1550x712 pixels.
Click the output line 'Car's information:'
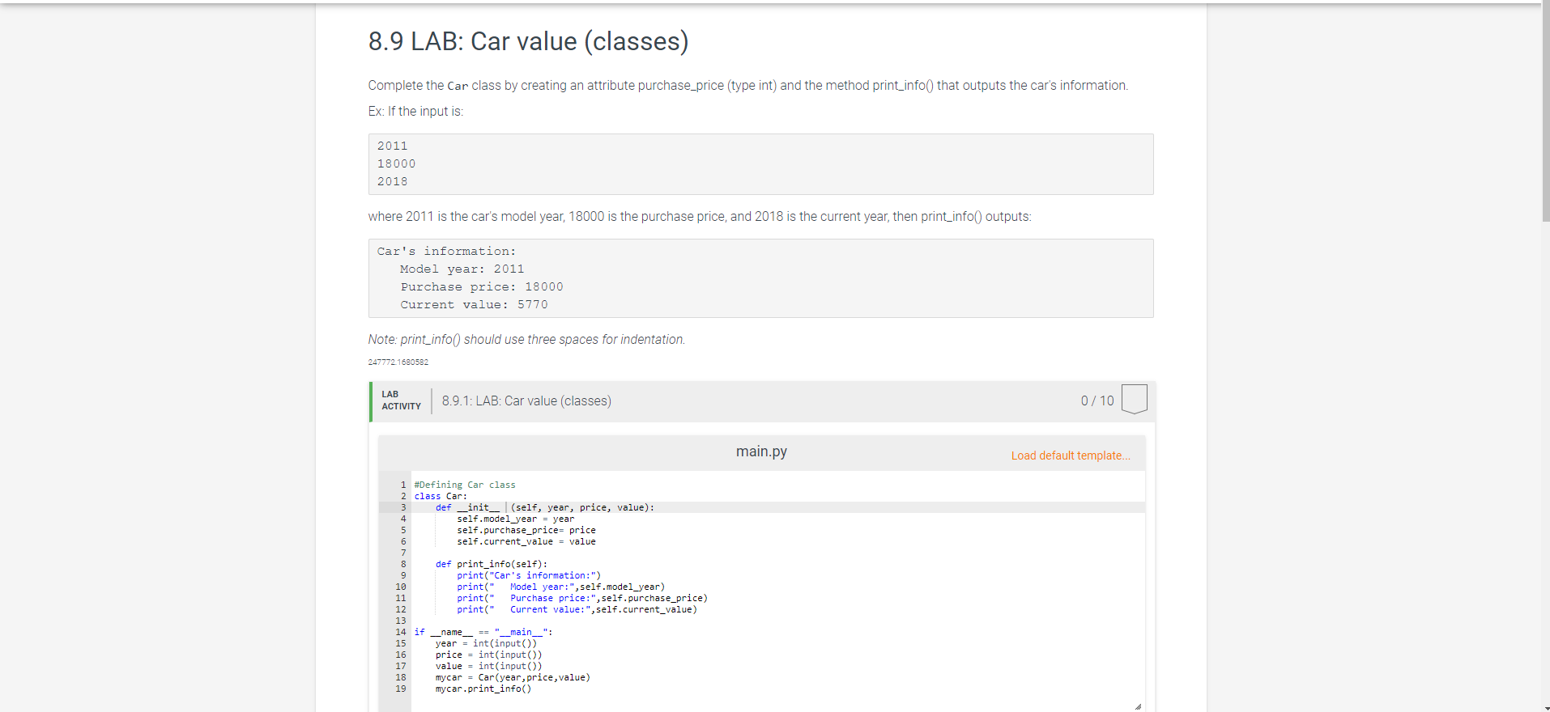[x=446, y=252]
